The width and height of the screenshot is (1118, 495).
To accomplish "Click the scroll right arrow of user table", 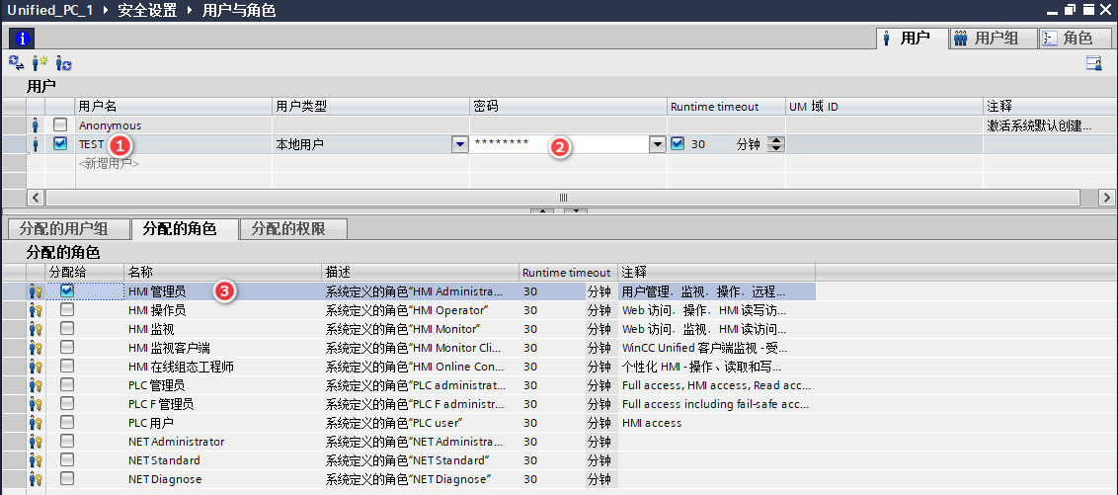I will click(1106, 197).
